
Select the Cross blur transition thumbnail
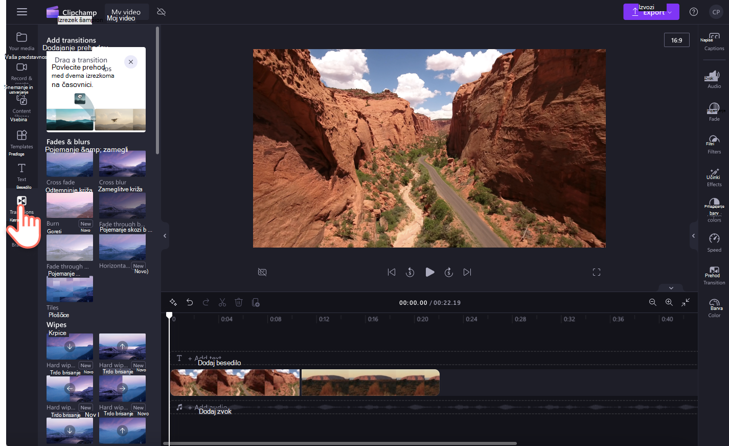122,164
